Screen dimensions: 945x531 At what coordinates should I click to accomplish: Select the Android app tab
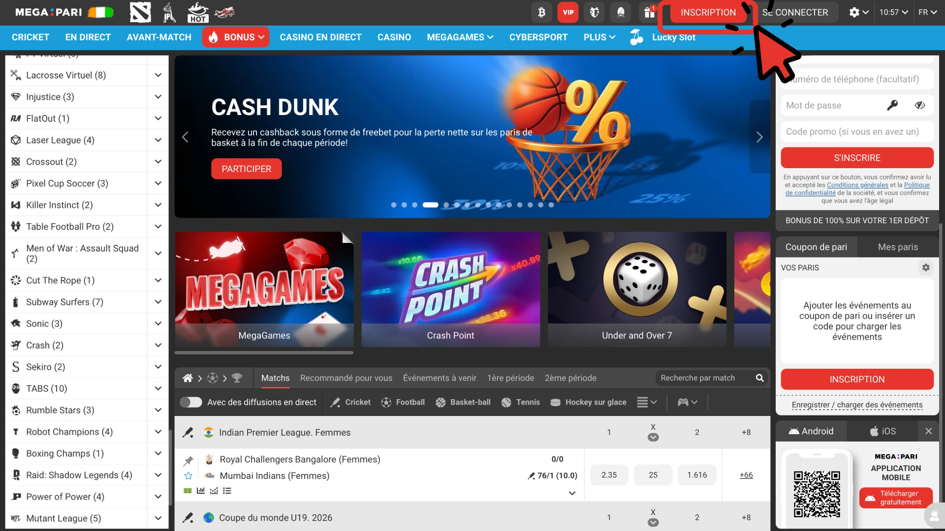[811, 431]
